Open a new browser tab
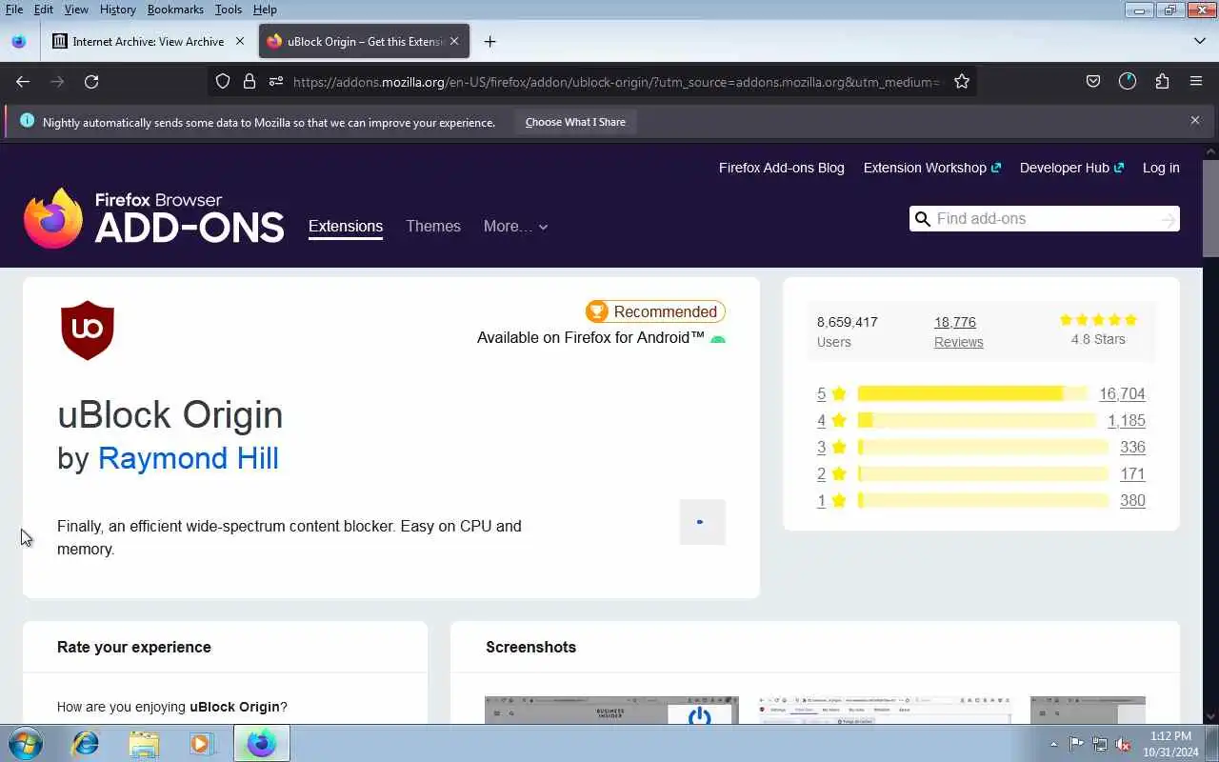 [490, 41]
